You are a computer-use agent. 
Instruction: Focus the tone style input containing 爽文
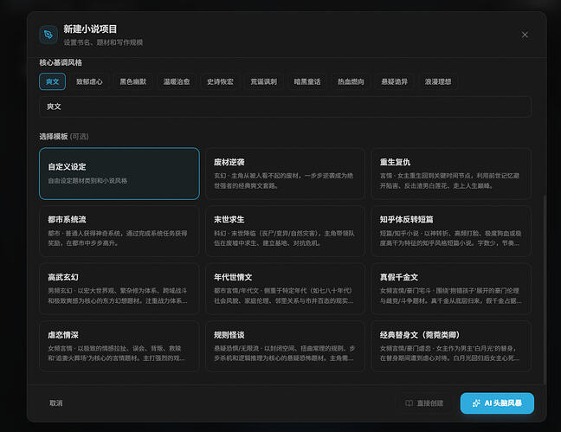coord(285,106)
